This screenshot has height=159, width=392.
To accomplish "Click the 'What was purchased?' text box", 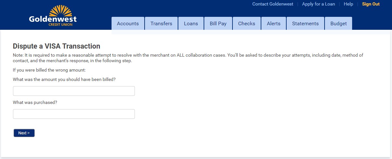I will point(74,114).
